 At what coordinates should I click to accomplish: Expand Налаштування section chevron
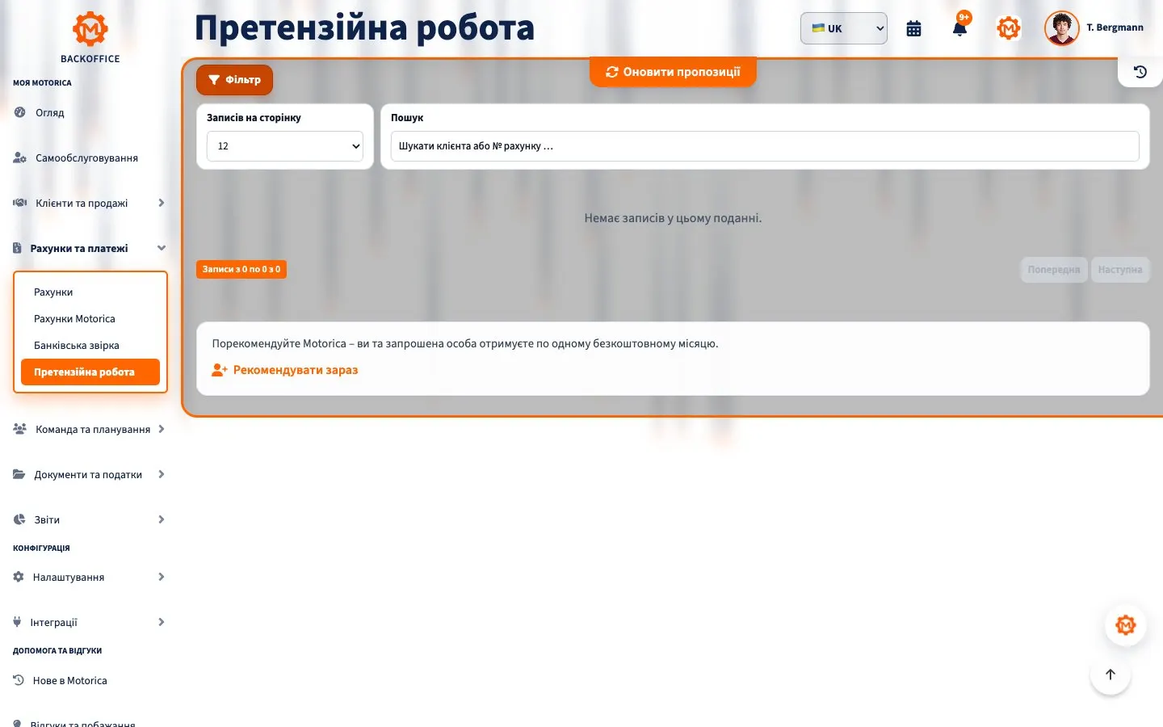click(x=162, y=577)
